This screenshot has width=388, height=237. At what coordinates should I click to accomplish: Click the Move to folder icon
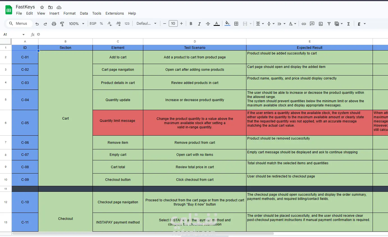[x=50, y=7]
